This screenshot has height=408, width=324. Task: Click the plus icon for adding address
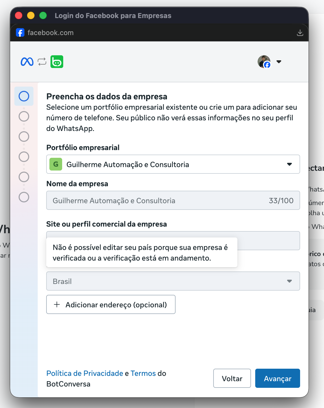tap(57, 304)
